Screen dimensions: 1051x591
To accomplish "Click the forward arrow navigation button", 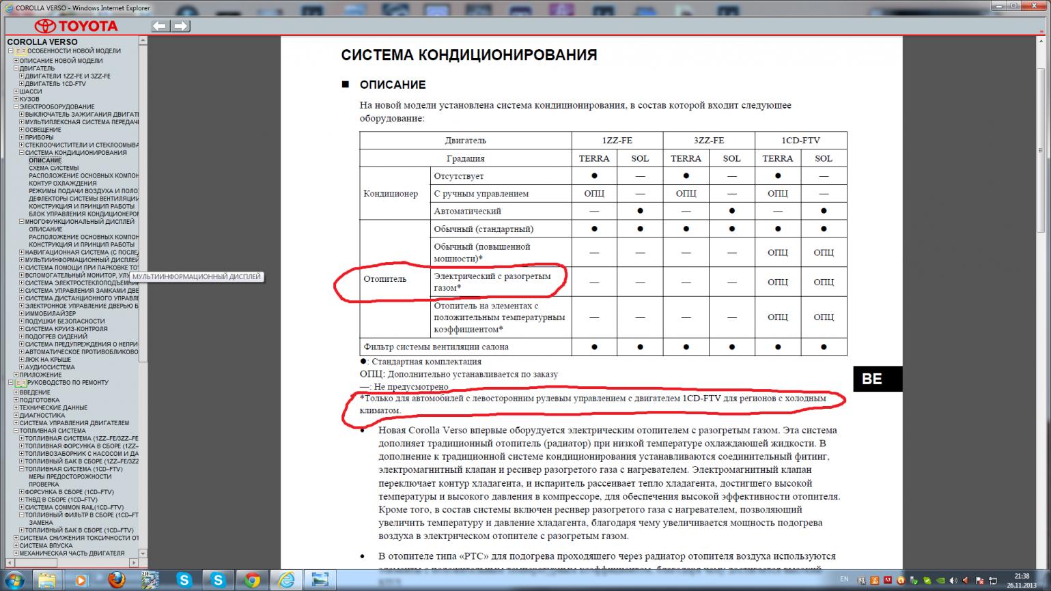I will 180,26.
